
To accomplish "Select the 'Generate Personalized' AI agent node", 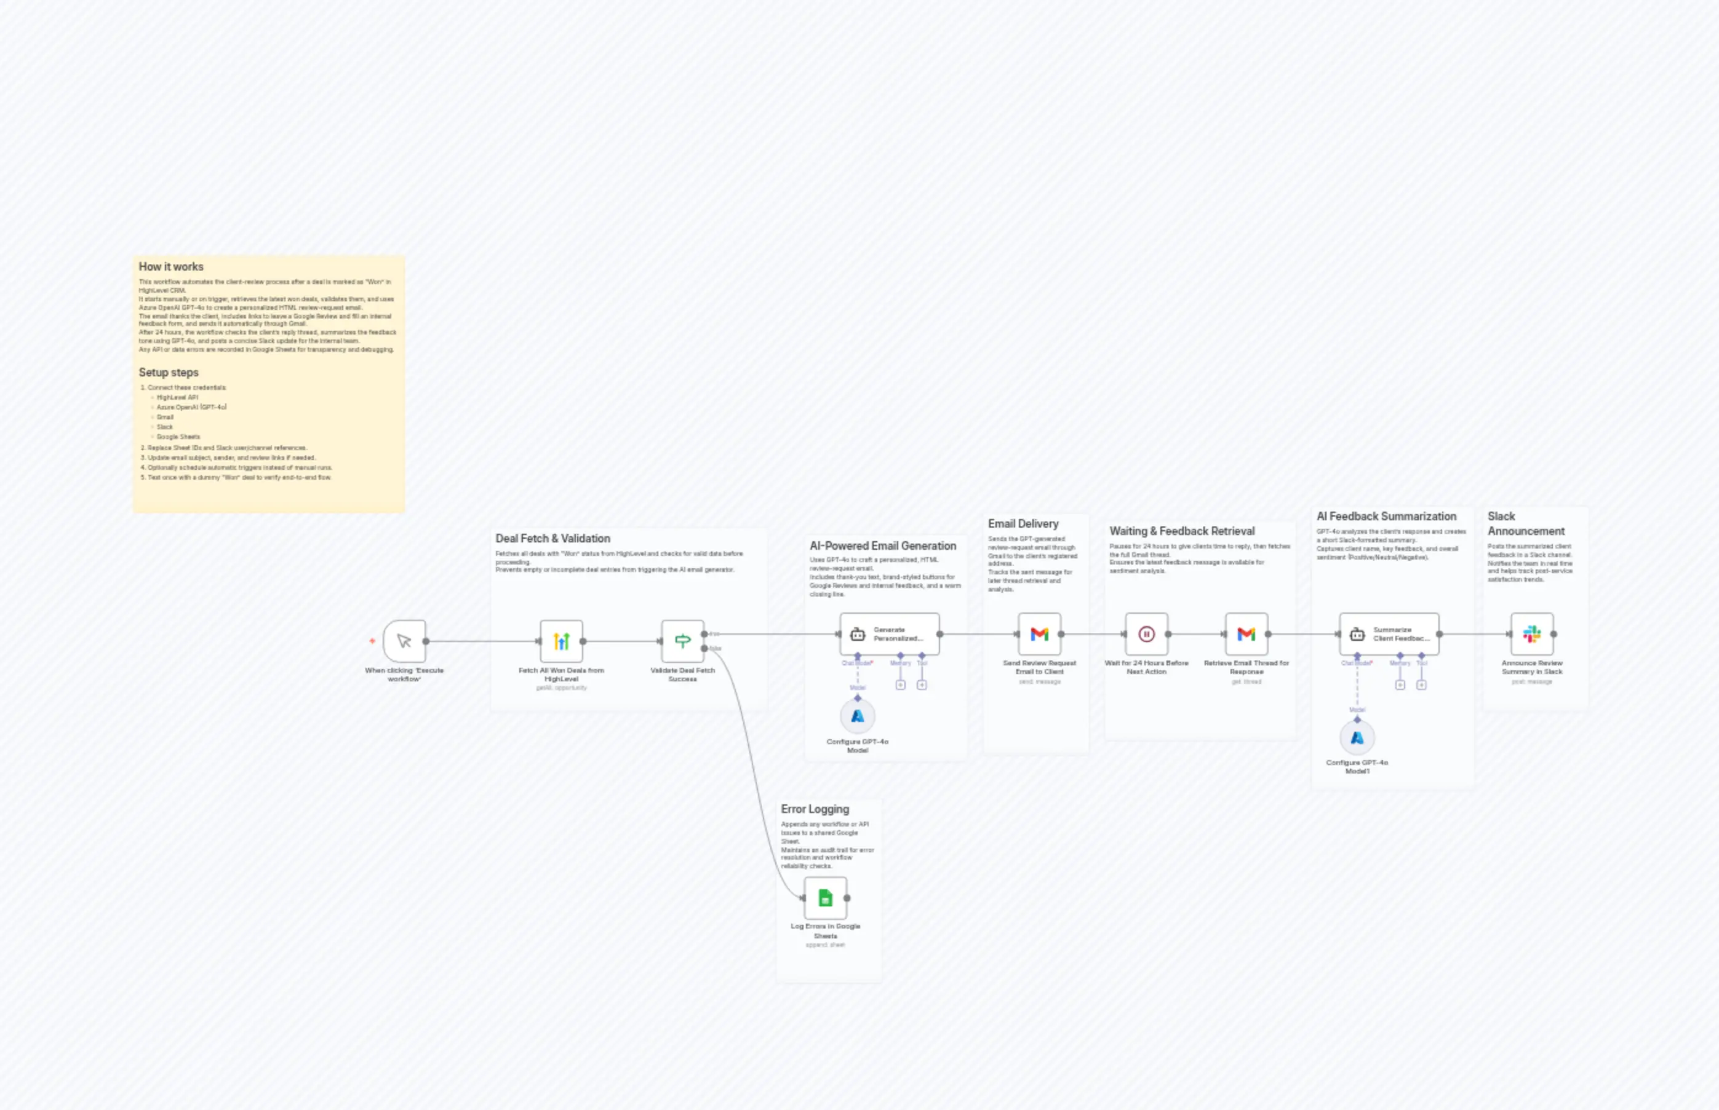I will click(x=890, y=634).
